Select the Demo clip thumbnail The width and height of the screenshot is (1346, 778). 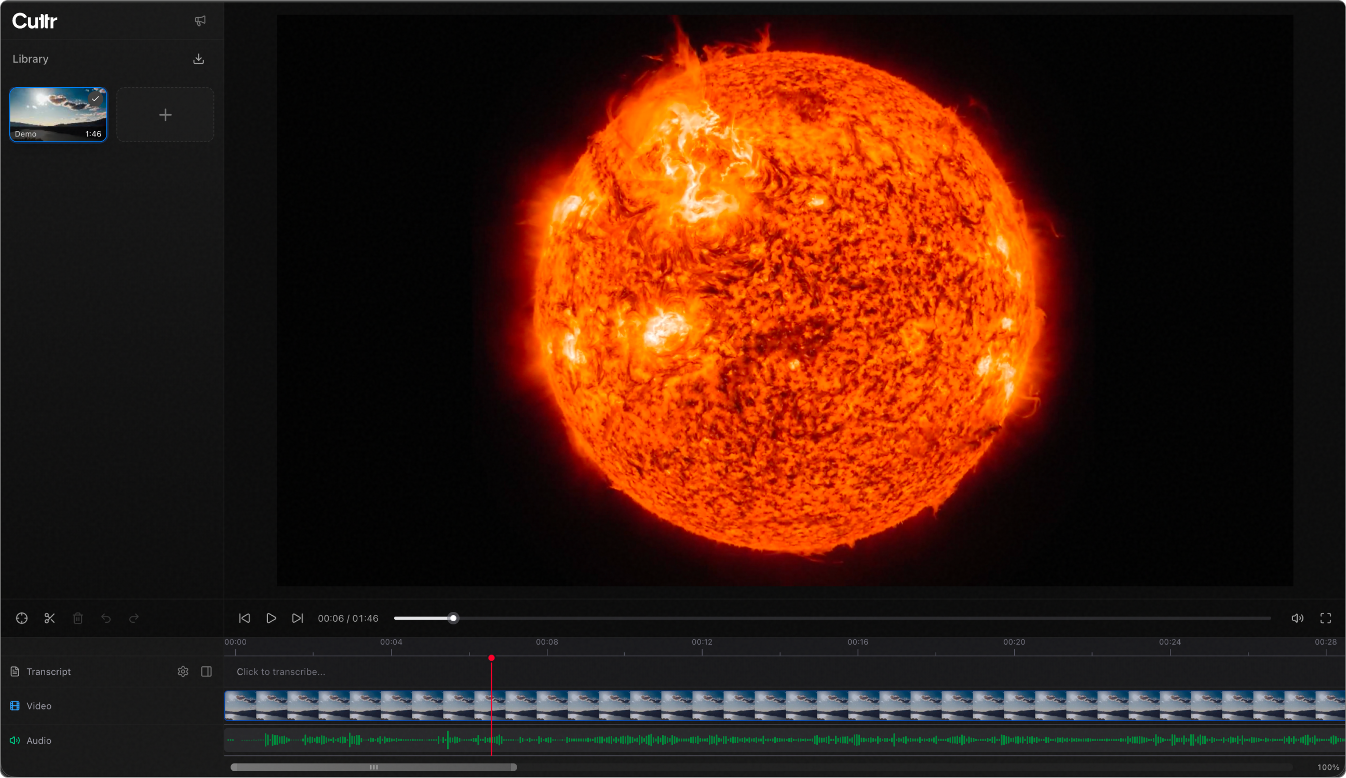58,115
